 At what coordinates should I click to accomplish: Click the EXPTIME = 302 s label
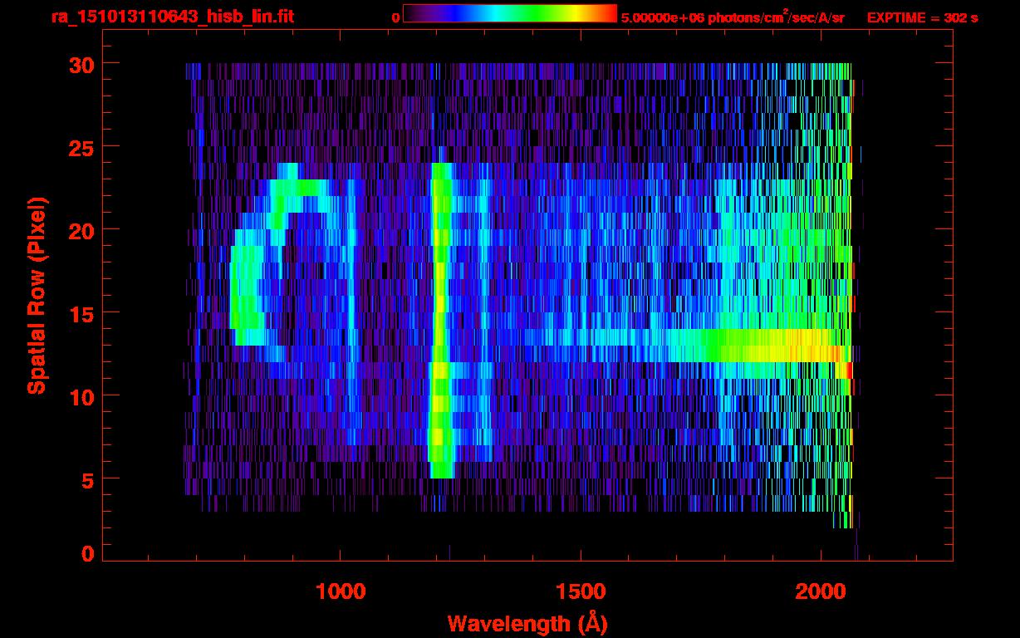(x=922, y=17)
